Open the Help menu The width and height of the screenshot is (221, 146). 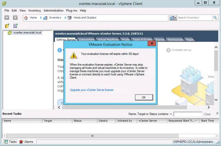click(83, 11)
